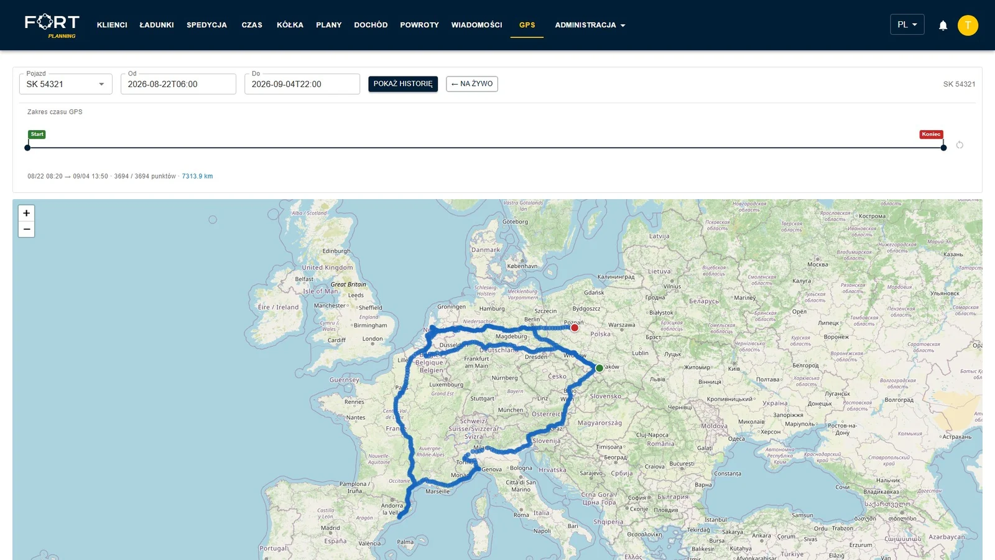Image resolution: width=995 pixels, height=560 pixels.
Task: Click the 7313.9 km distance link
Action: [x=197, y=176]
